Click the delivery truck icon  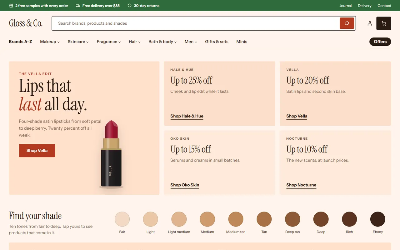(78, 6)
